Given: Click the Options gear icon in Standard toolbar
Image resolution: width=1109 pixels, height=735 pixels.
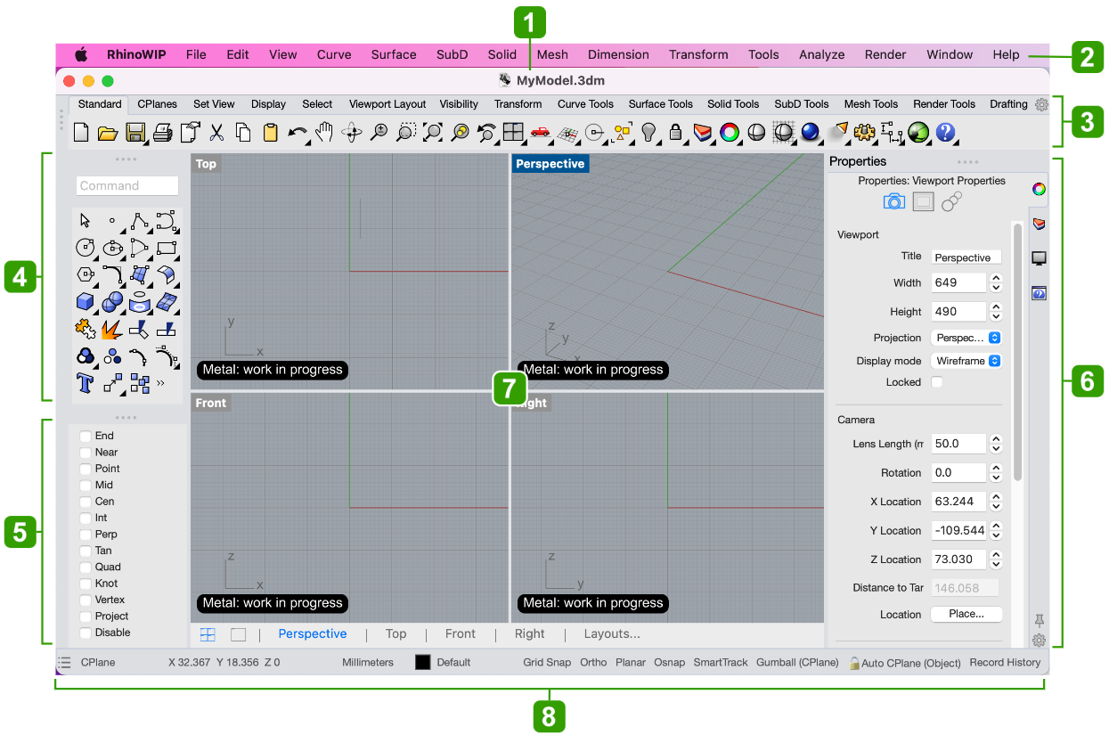Looking at the screenshot, I should click(x=863, y=133).
